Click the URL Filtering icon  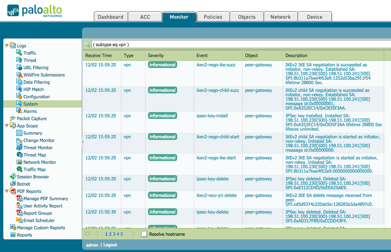[x=19, y=67]
